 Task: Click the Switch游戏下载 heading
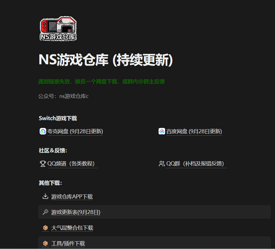[58, 118]
